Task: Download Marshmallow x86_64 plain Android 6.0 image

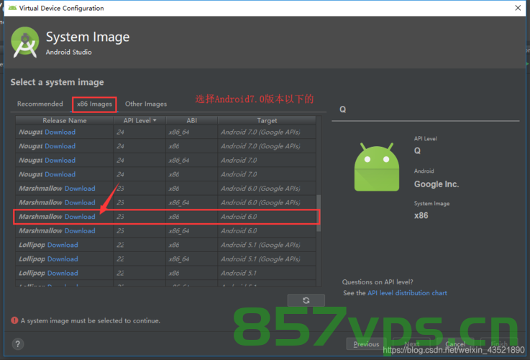Action: pos(80,230)
